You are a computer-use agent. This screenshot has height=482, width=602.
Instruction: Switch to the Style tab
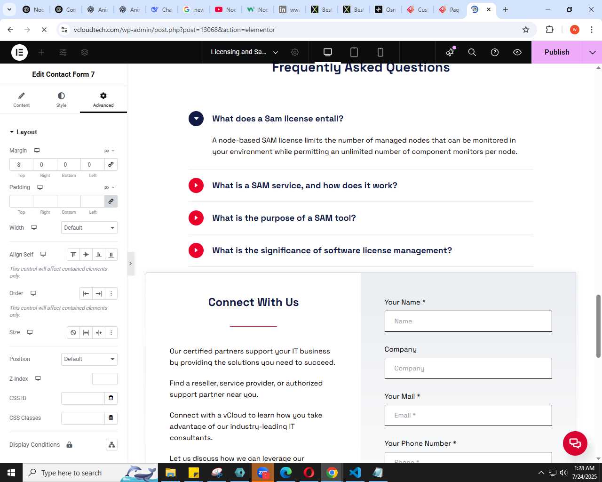(61, 100)
